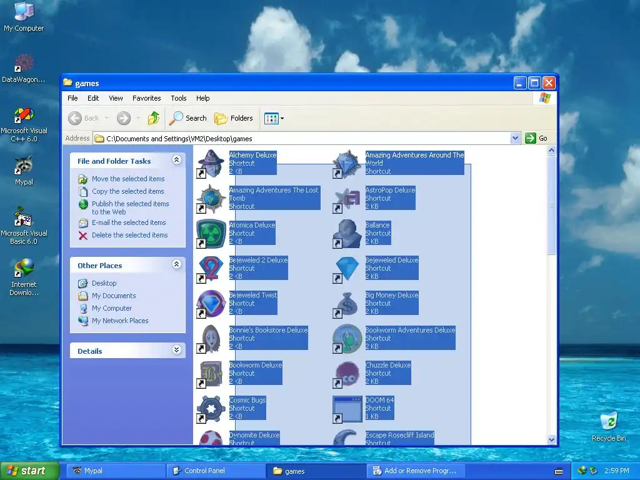This screenshot has width=640, height=480.
Task: Open the Favorites menu
Action: [x=146, y=98]
